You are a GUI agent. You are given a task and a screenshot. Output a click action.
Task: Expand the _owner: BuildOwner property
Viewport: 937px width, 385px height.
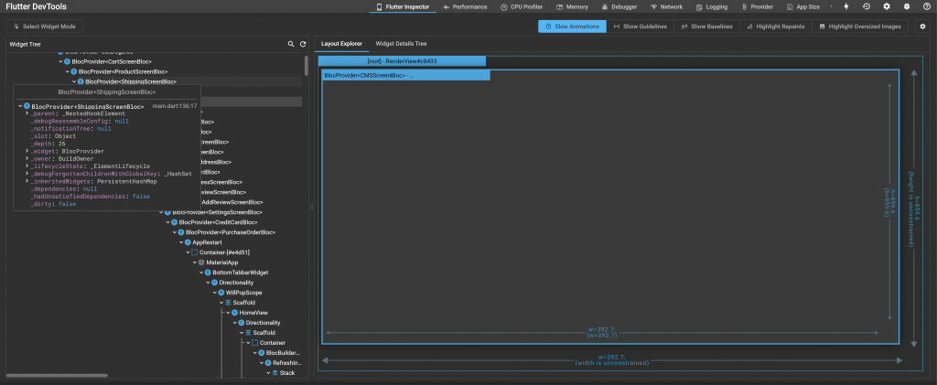tap(27, 159)
